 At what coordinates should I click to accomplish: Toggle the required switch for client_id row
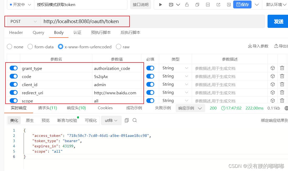150,84
